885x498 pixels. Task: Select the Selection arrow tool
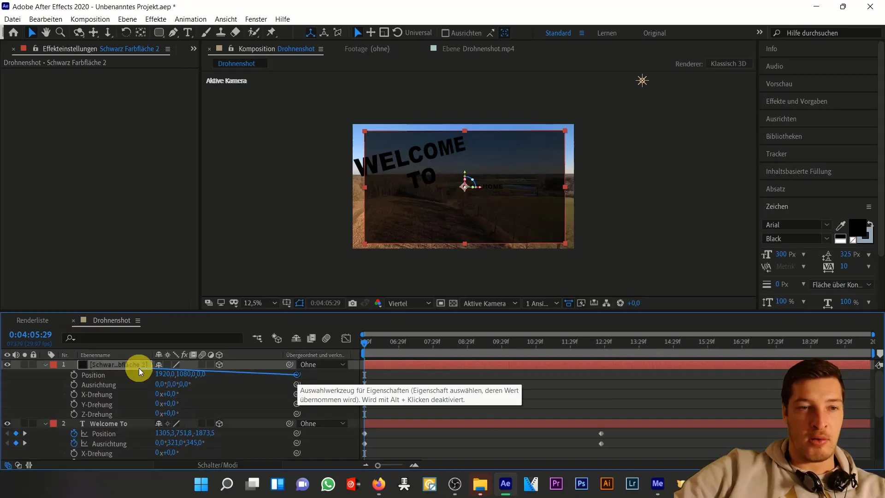coord(31,33)
